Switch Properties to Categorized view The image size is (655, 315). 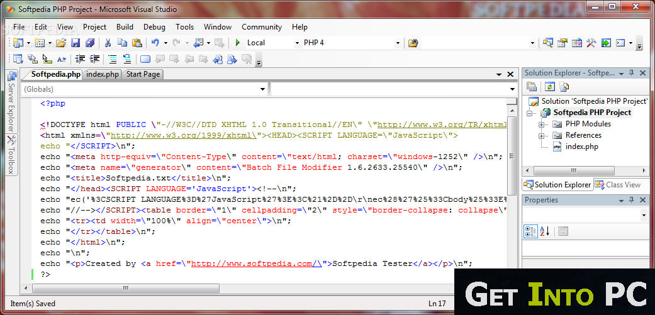tap(530, 231)
